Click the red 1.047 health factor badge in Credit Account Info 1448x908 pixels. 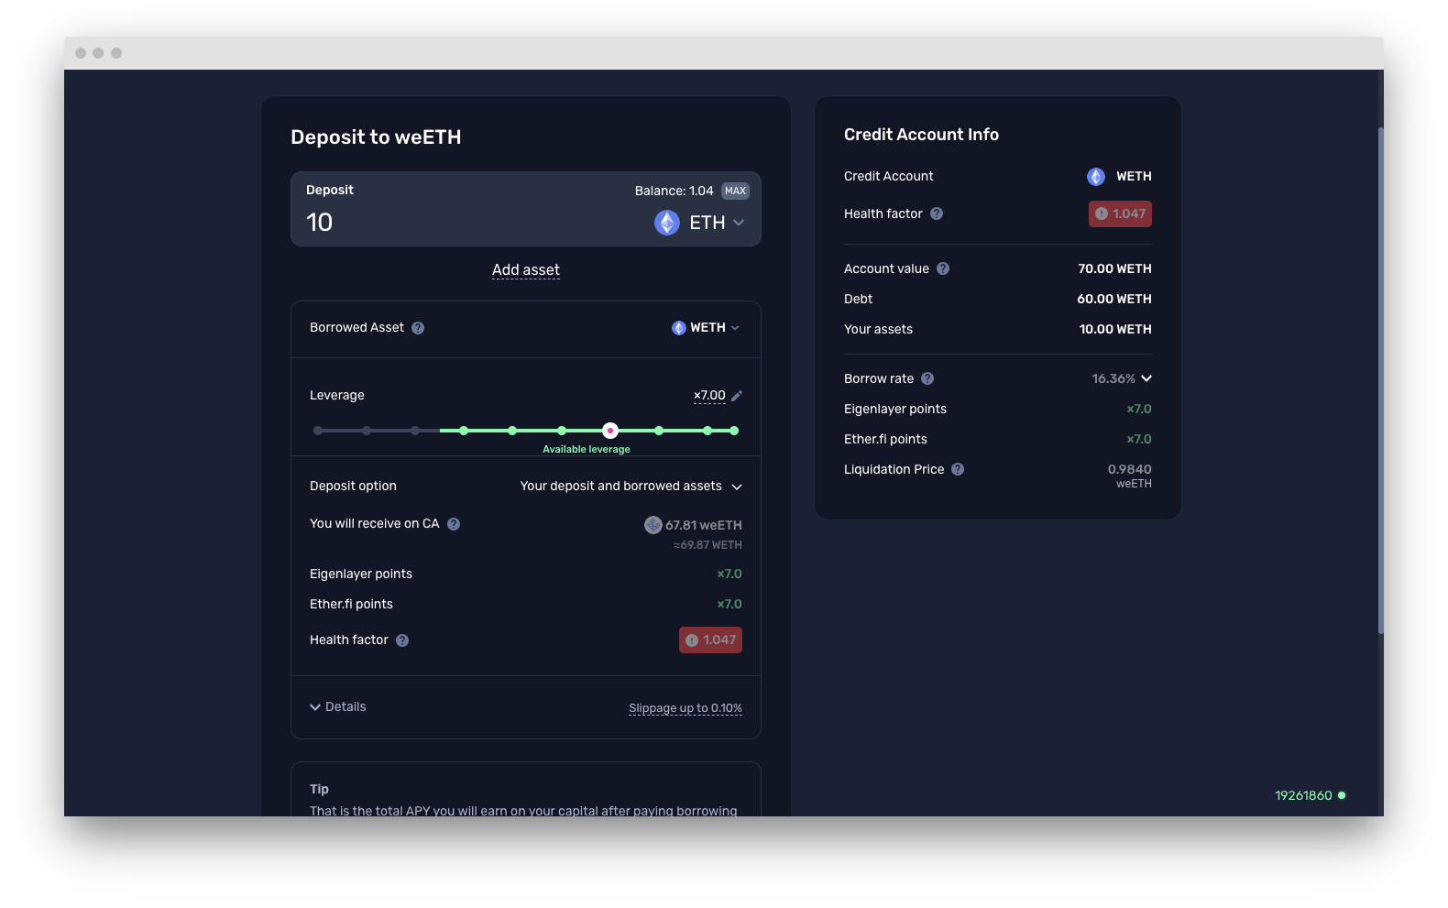1120,213
